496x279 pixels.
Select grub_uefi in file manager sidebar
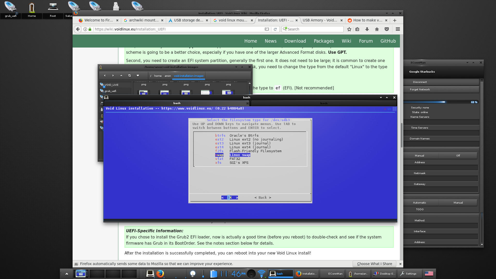(115, 91)
